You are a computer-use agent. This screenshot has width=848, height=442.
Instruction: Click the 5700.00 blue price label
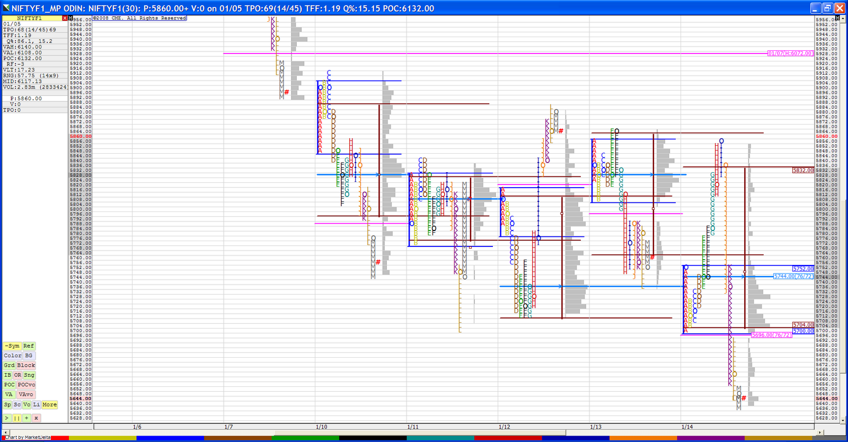click(803, 331)
